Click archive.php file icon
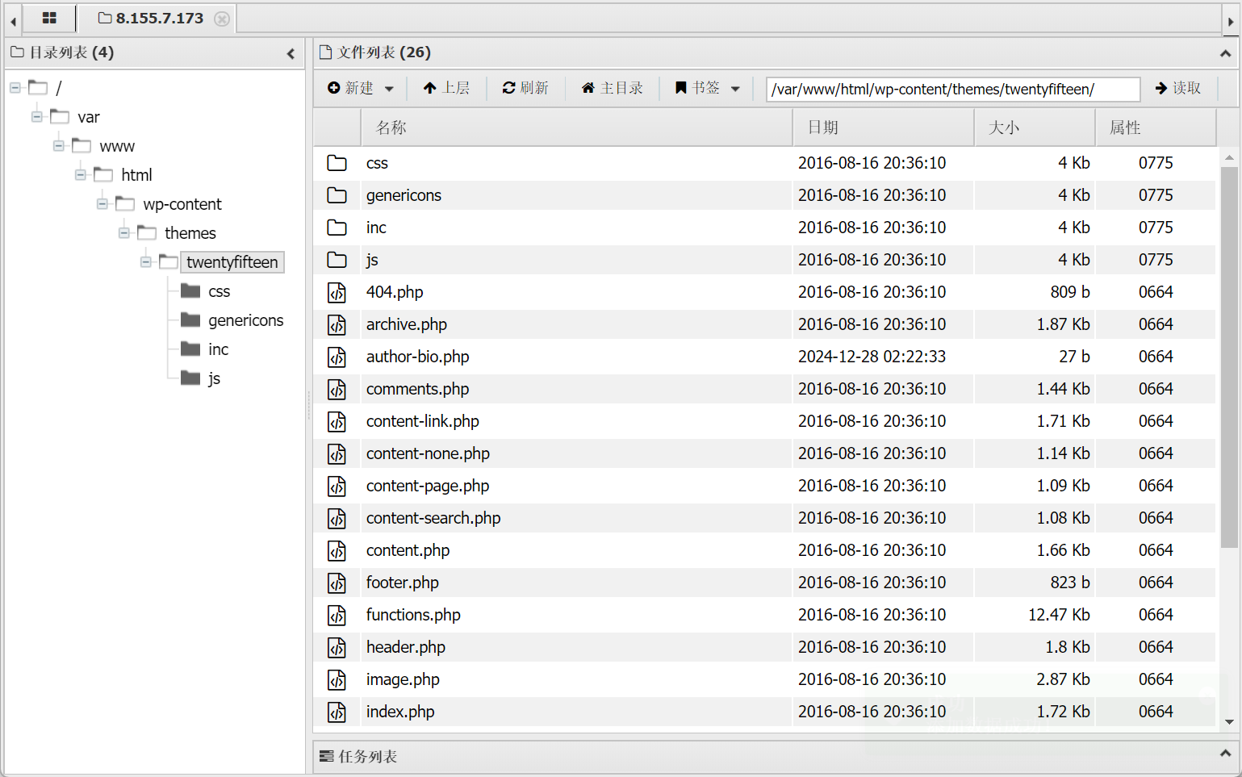Screen dimensions: 1242x777 click(x=337, y=324)
